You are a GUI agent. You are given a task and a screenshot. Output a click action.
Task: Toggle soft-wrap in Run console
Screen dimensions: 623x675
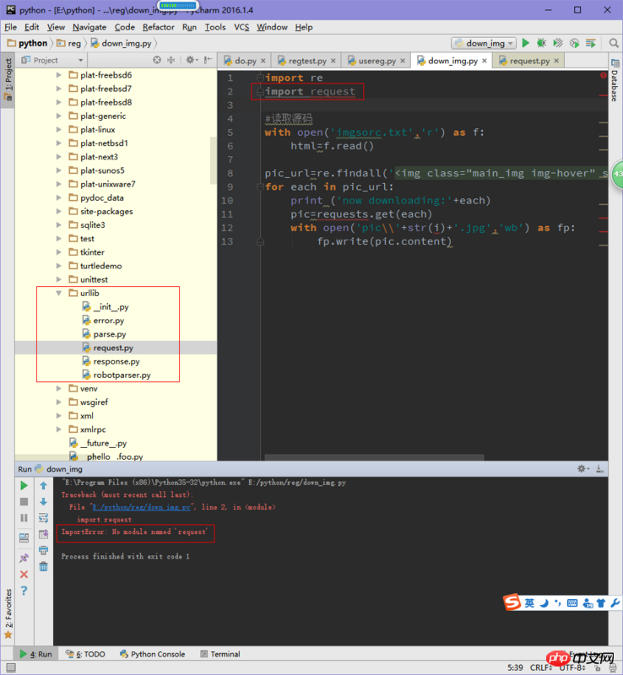coord(43,518)
